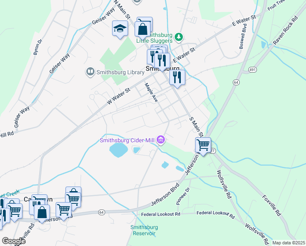Screen dimensions: 306x246
Task: Click the Smithsburg Reservoir label
Action: (x=144, y=230)
